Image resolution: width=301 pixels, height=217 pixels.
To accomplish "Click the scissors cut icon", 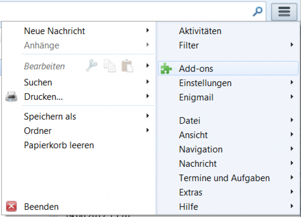I will [92, 66].
